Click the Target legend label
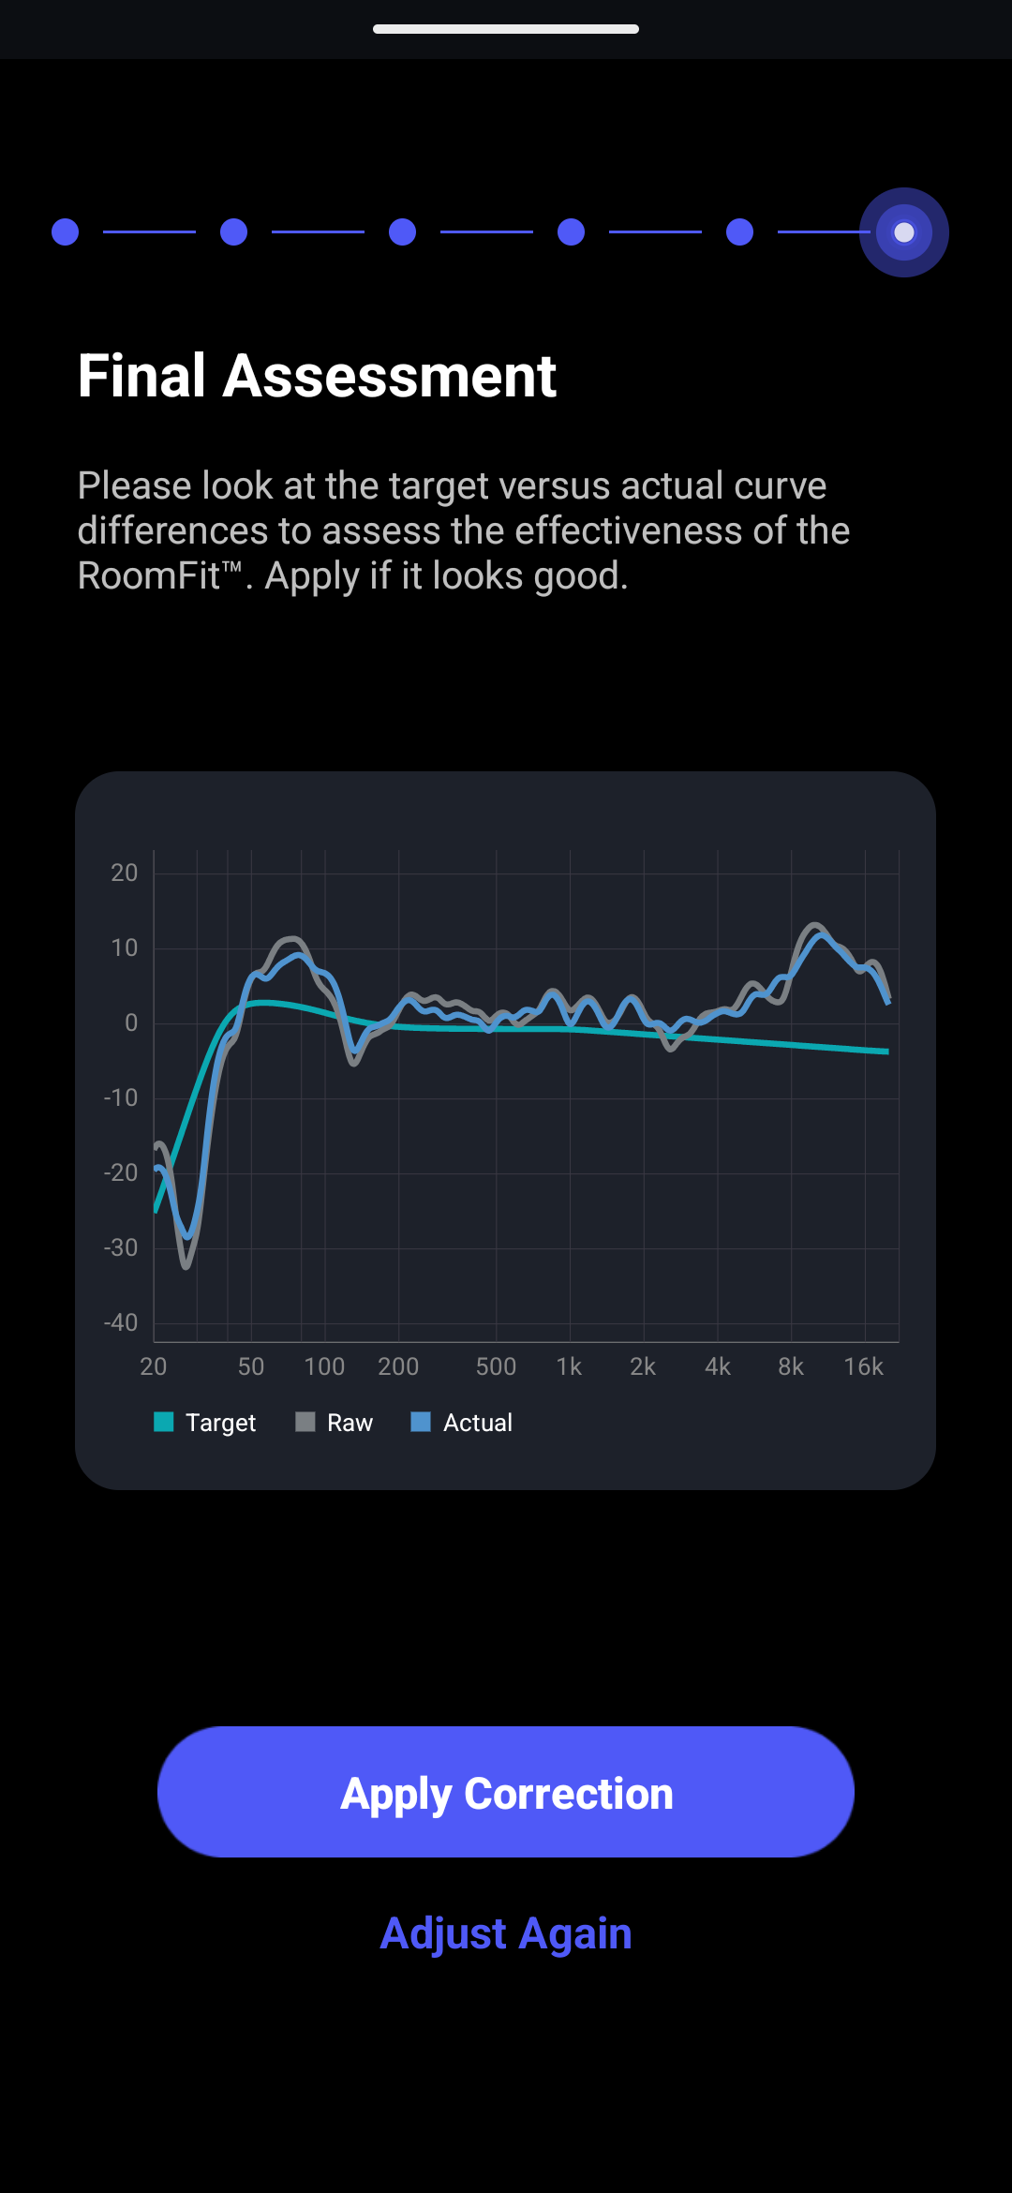 tap(220, 1423)
